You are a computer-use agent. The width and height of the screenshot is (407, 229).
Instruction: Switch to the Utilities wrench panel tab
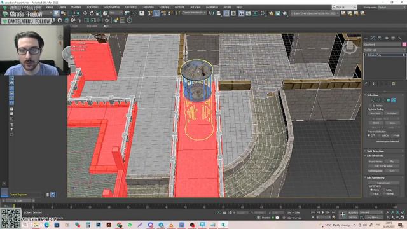400,38
